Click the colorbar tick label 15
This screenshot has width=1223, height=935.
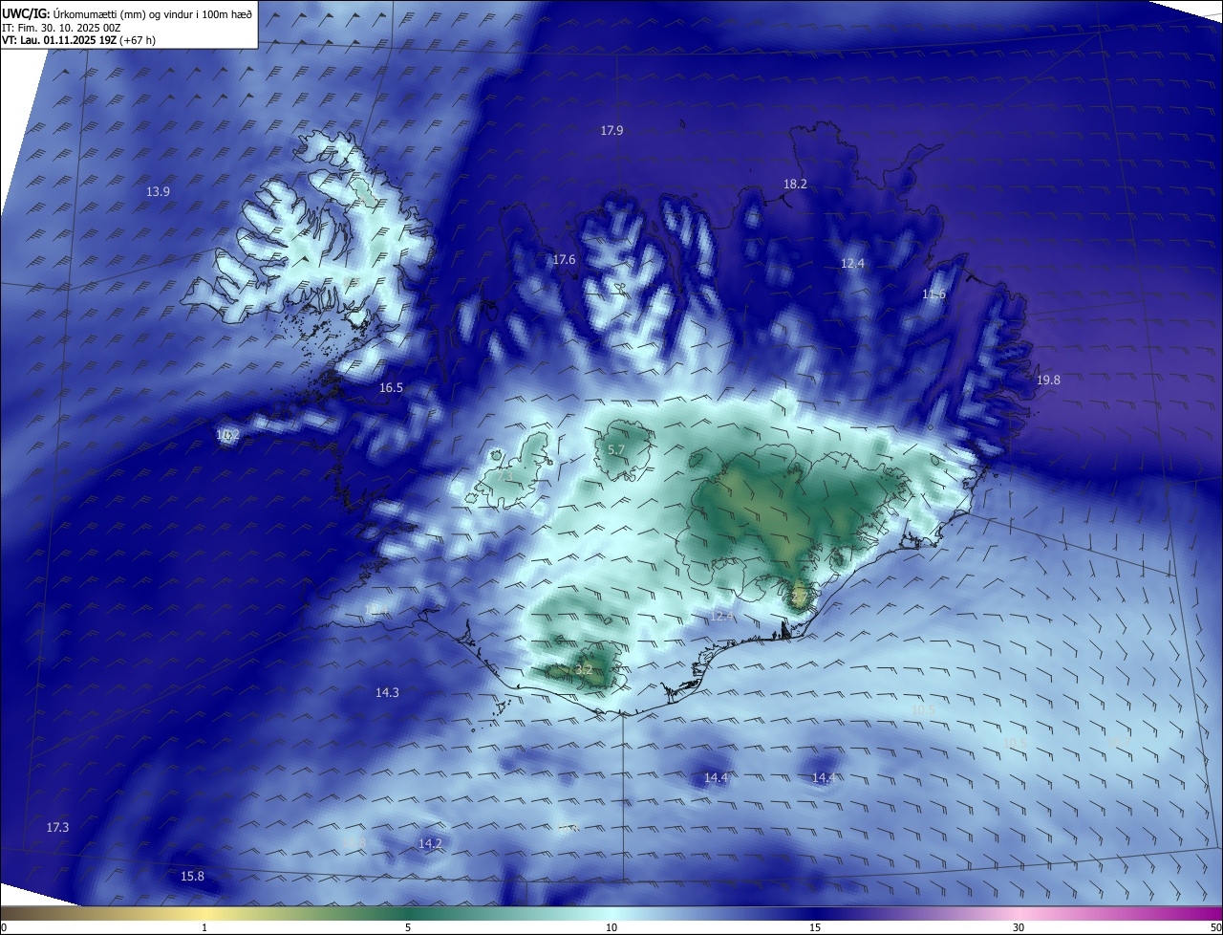pyautogui.click(x=815, y=927)
